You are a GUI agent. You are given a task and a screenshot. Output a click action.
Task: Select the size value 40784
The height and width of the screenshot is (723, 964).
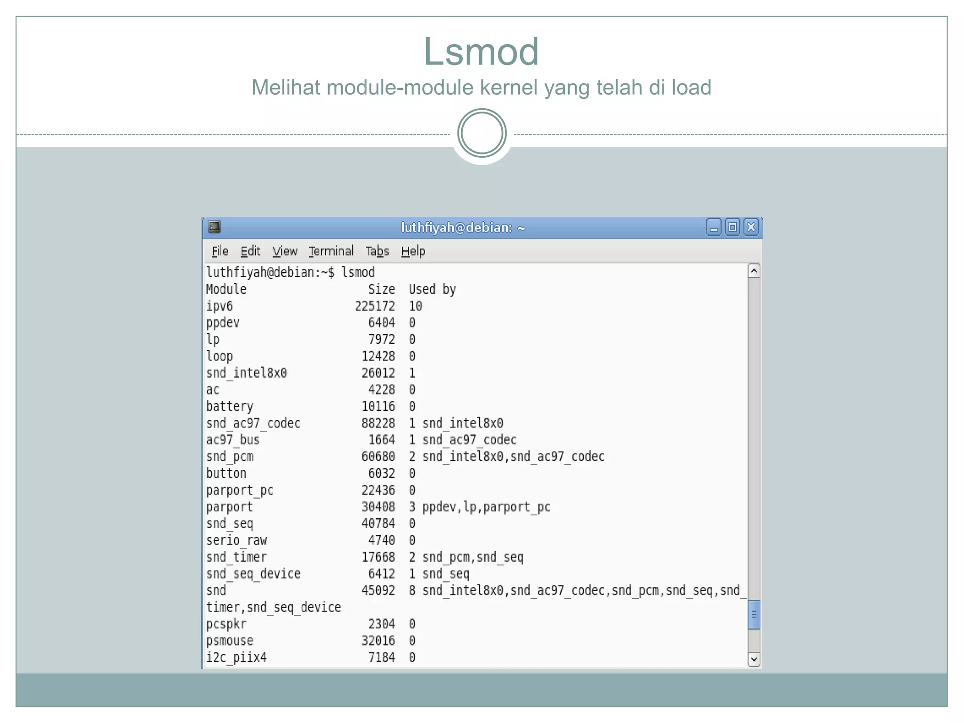tap(378, 524)
